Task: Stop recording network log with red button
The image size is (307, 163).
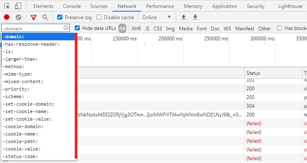Action: coord(7,17)
